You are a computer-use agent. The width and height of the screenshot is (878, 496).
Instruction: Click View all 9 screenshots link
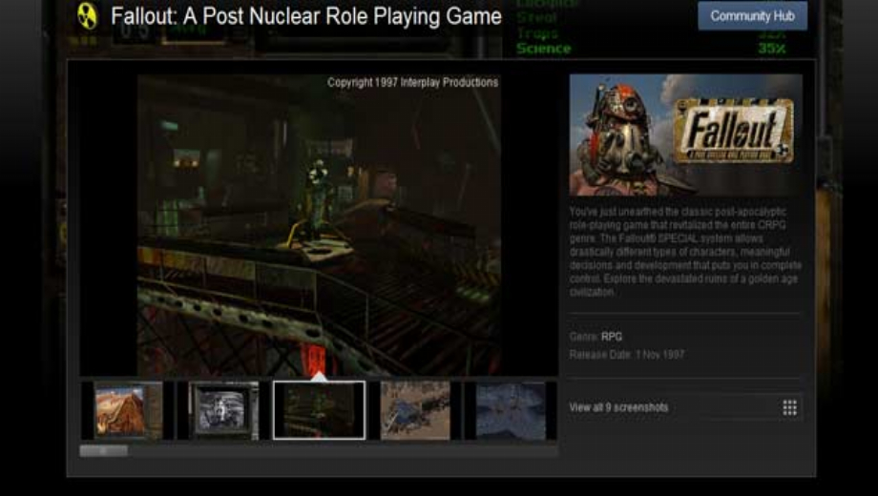[x=618, y=407]
